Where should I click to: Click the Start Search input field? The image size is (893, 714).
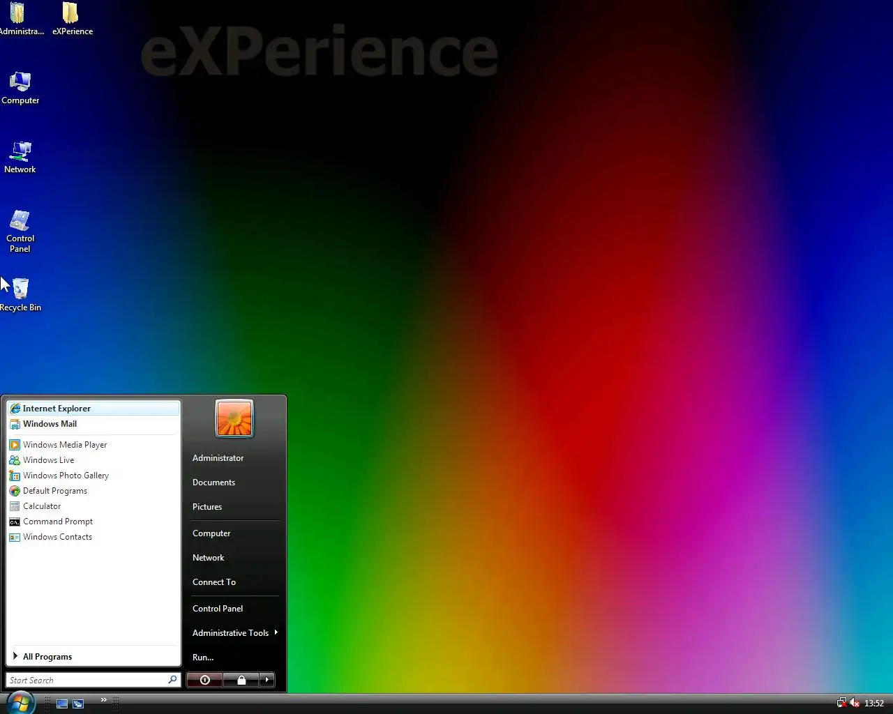(93, 680)
